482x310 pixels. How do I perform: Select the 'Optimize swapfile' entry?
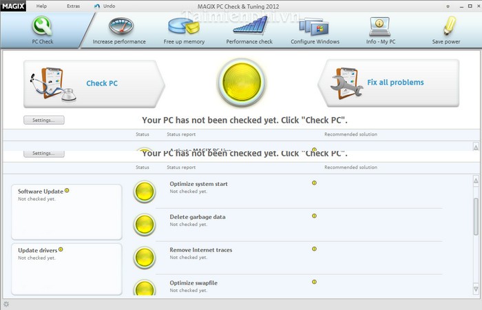coord(193,283)
